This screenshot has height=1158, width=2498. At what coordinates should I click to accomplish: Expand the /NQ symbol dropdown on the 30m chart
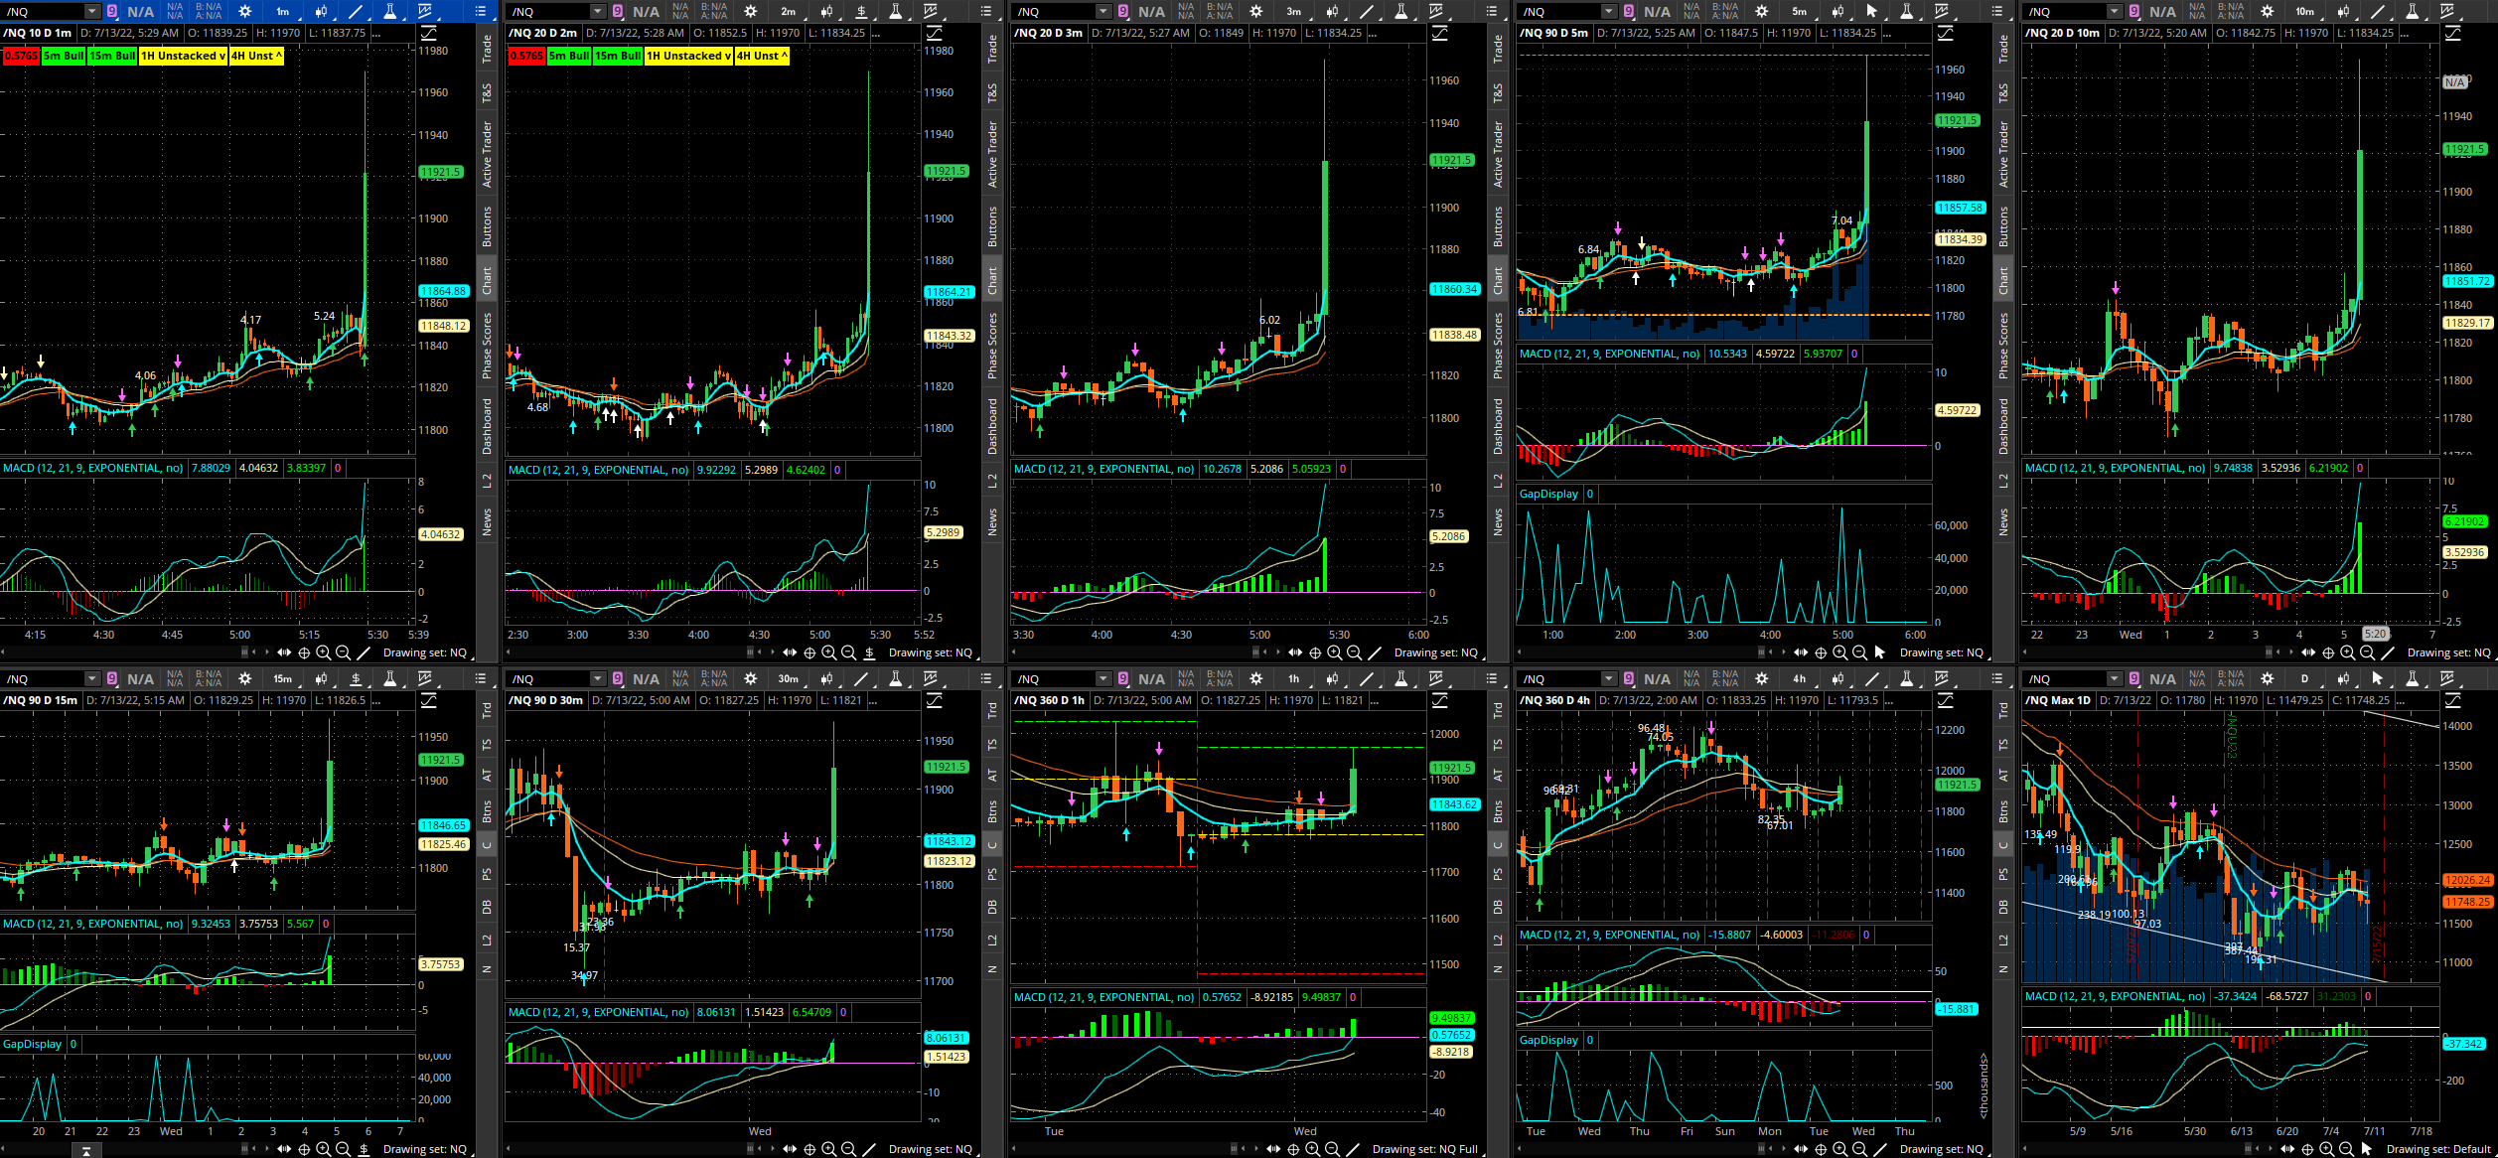click(597, 679)
